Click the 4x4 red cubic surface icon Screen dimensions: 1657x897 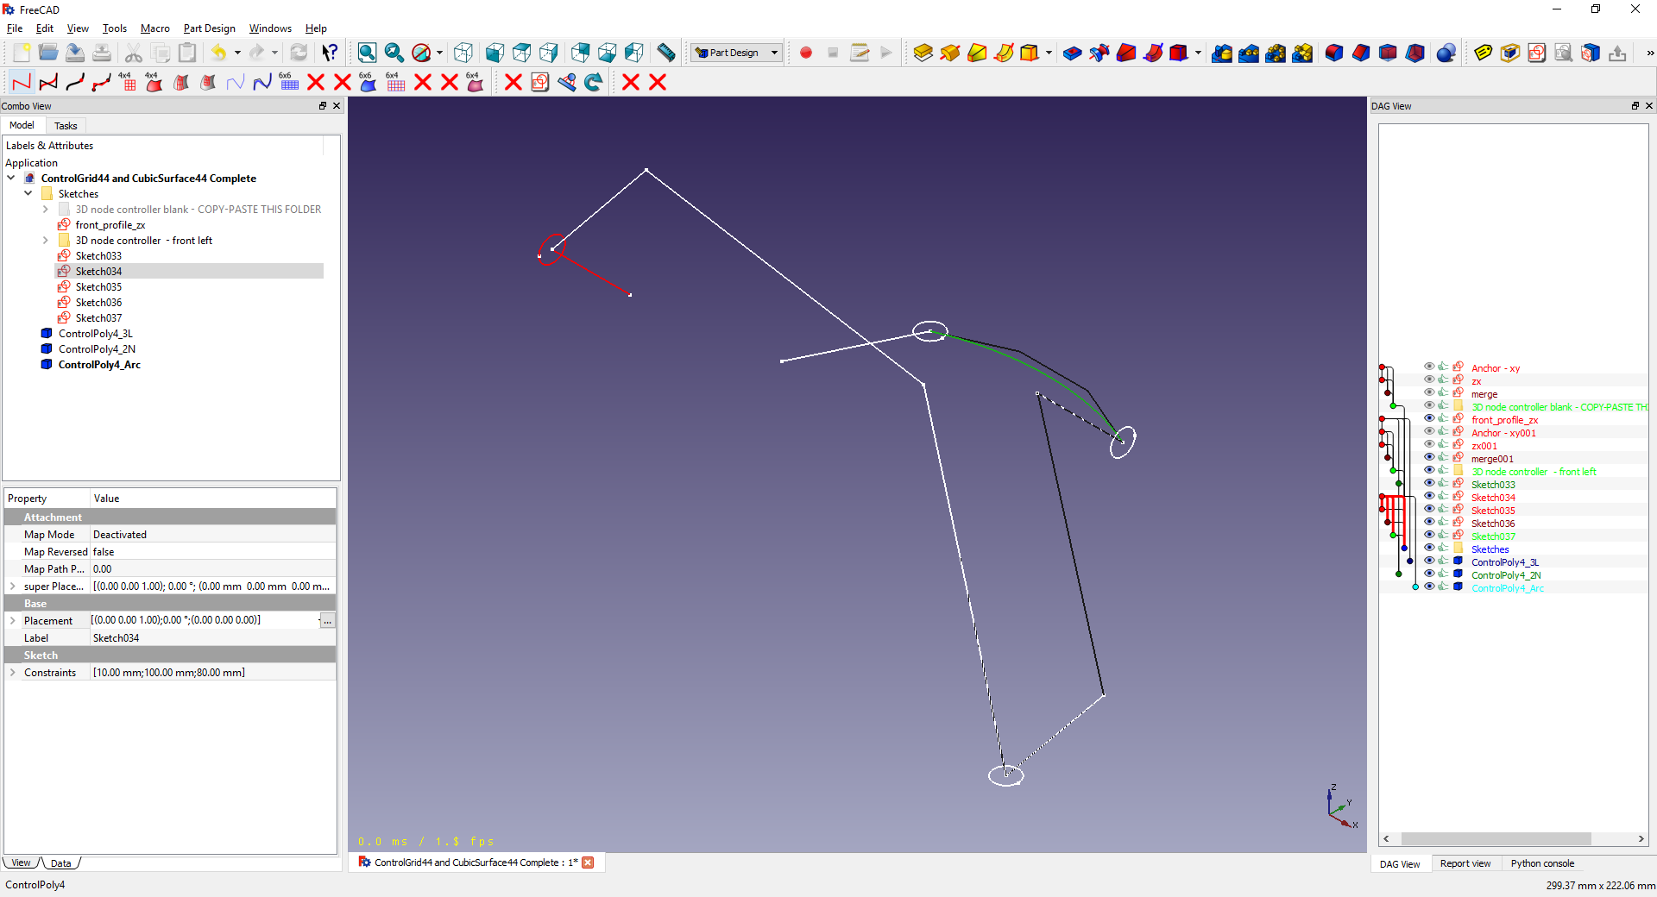click(154, 82)
